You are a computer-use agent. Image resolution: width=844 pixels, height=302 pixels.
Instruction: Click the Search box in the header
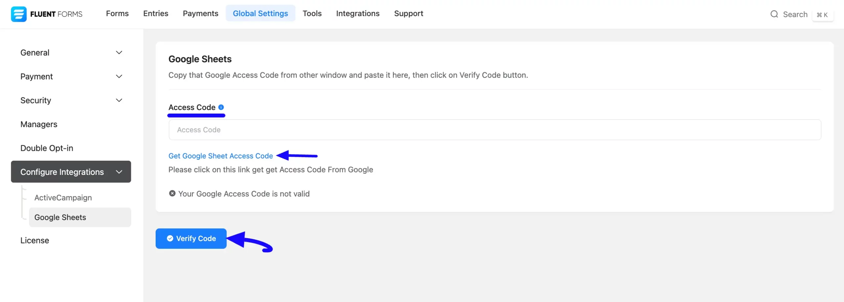795,14
